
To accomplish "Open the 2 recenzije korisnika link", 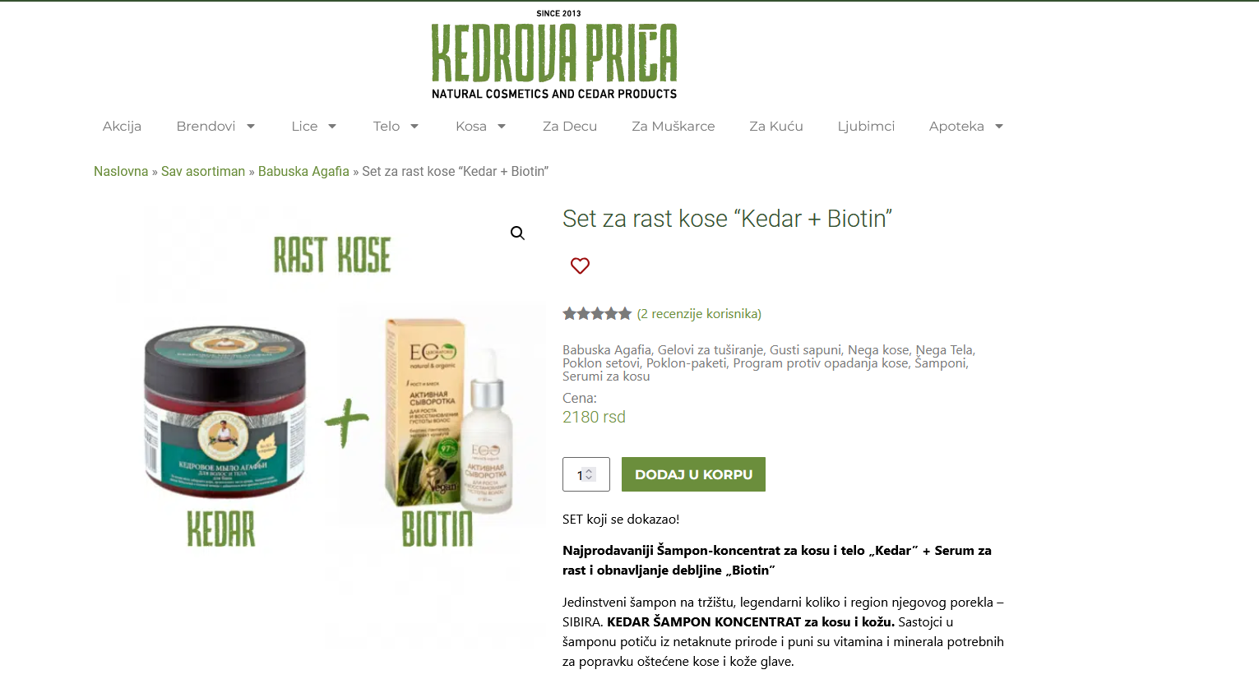I will [699, 313].
